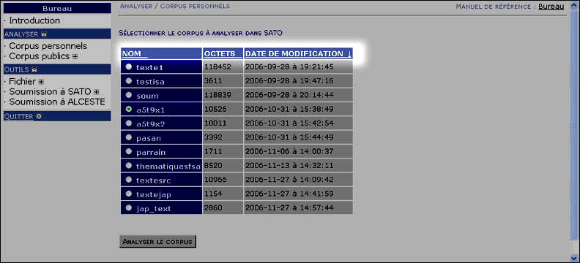This screenshot has width=580, height=263.
Task: Sort the table by Octets column
Action: click(x=220, y=54)
